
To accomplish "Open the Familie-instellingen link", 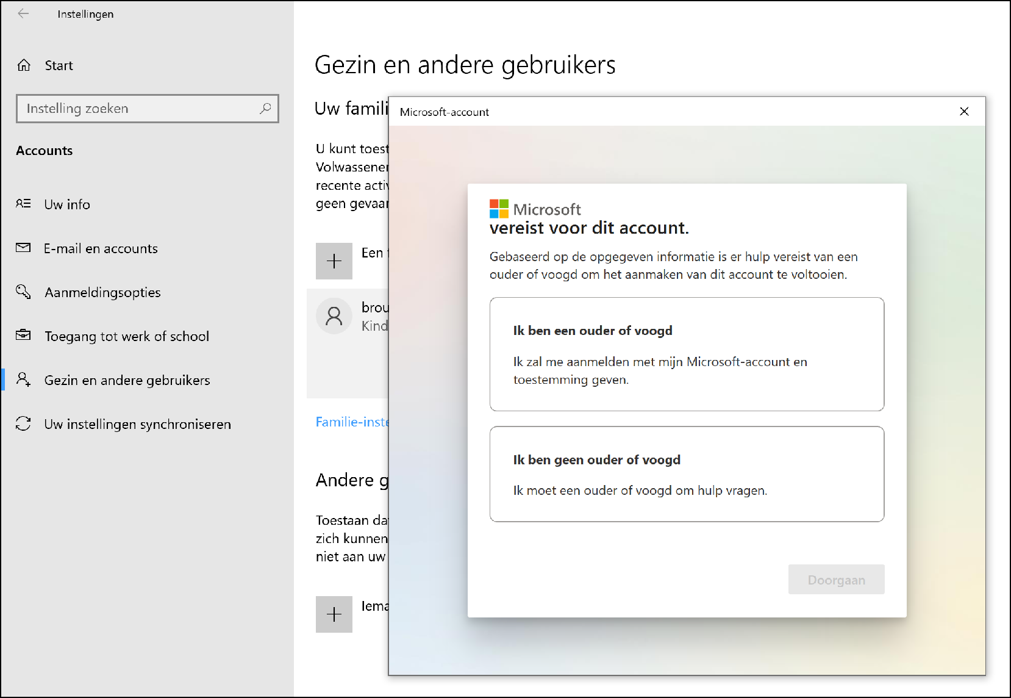I will pos(352,422).
